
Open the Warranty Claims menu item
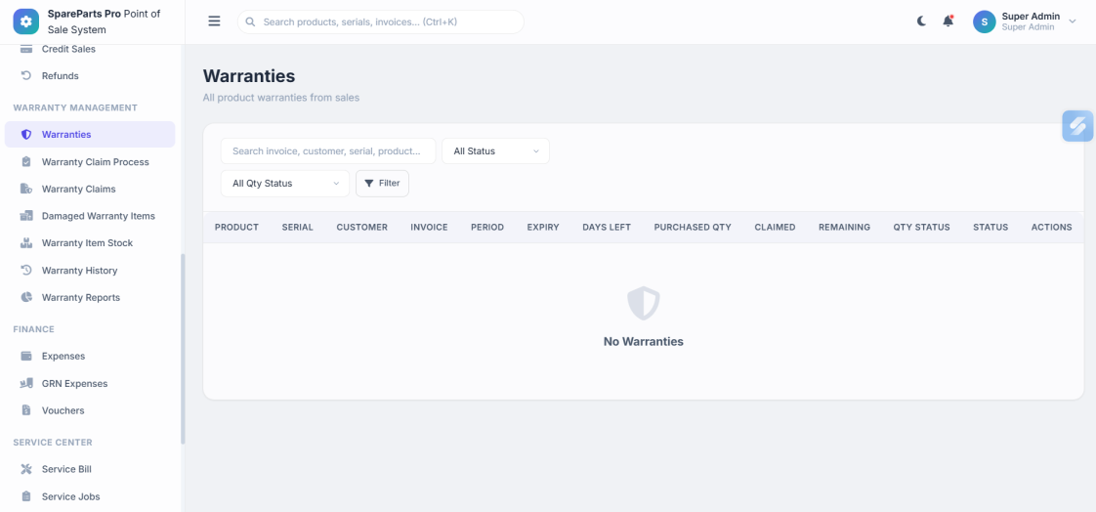click(x=90, y=189)
